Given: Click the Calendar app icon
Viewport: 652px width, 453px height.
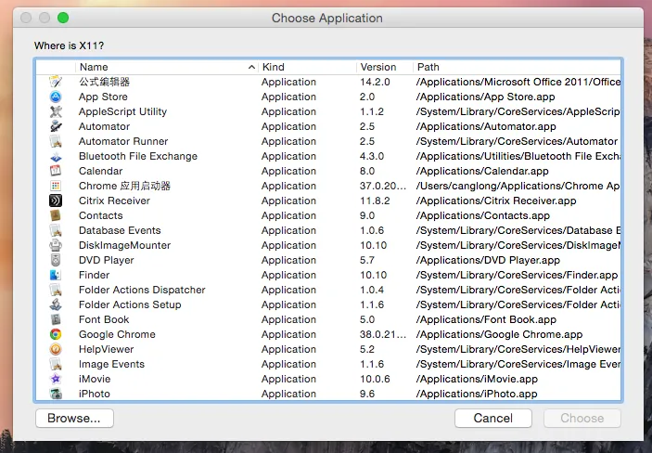Looking at the screenshot, I should 56,171.
